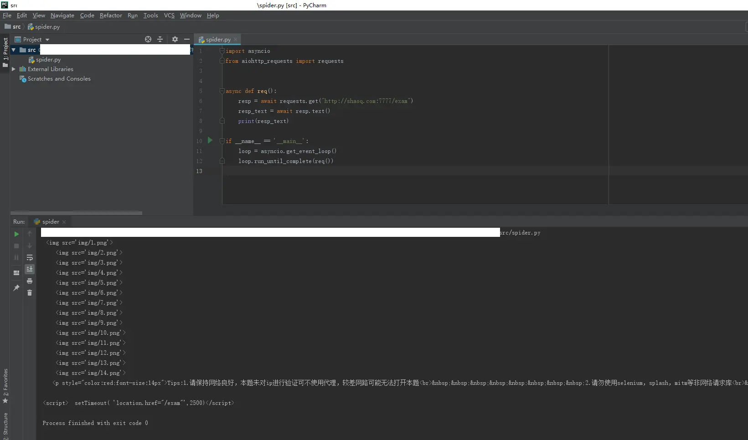
Task: Collapse all in Project panel
Action: pyautogui.click(x=160, y=39)
